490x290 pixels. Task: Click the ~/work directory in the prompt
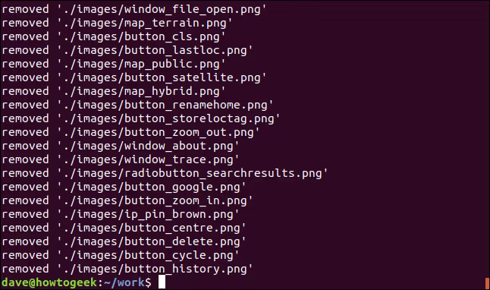124,282
